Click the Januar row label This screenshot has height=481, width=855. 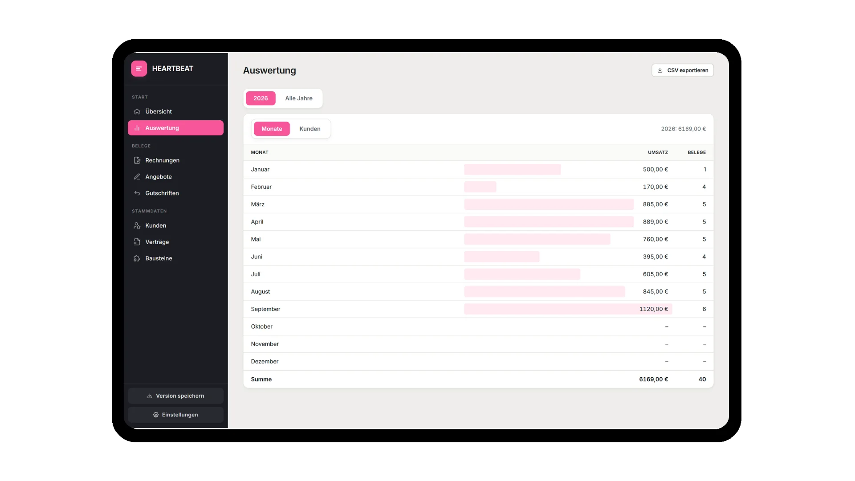(260, 170)
